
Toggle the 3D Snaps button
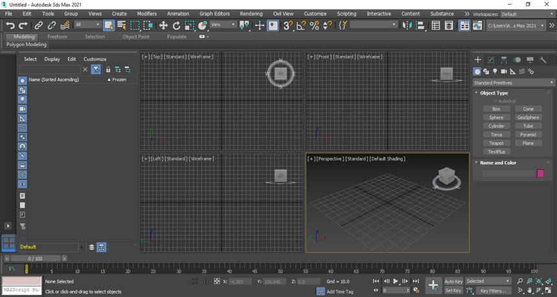click(288, 25)
